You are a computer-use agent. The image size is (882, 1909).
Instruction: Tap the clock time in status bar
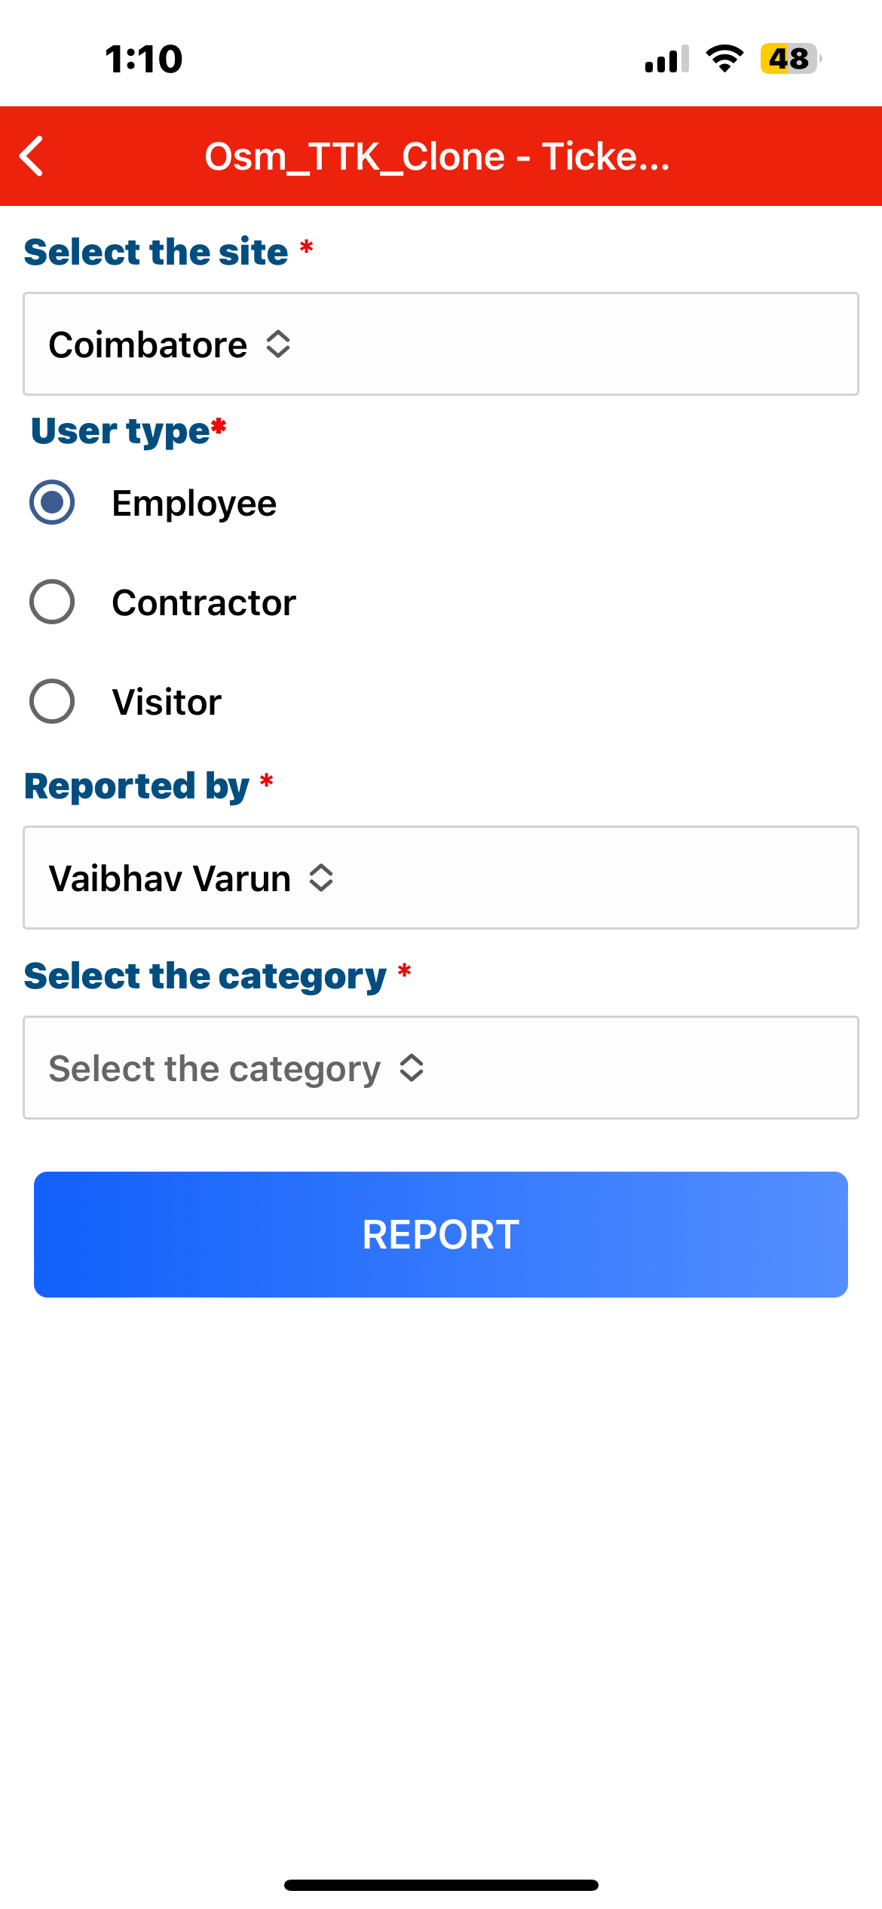point(143,59)
